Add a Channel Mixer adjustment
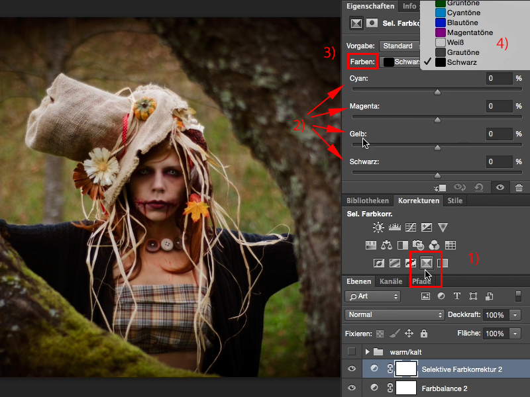 435,245
